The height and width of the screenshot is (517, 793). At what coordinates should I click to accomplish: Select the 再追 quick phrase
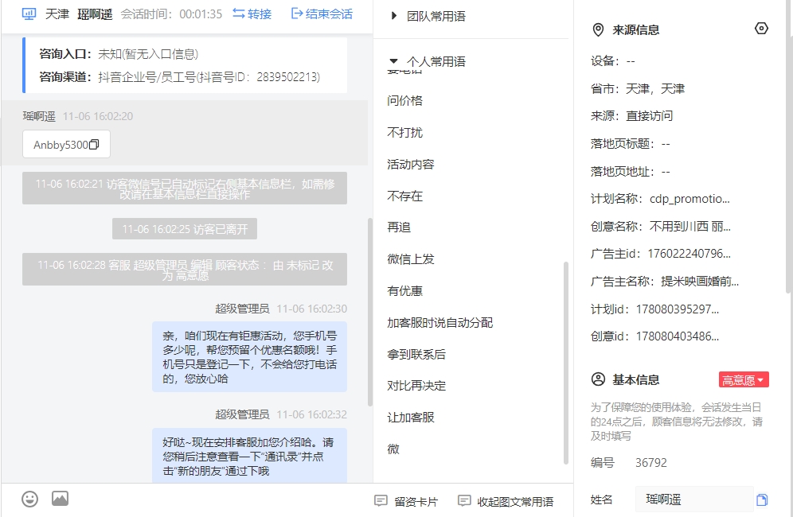(x=399, y=227)
